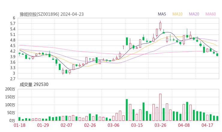Viewport: 222px width, 132px height.
Task: Click the 03-15 date axis label
Action: (x=137, y=125)
